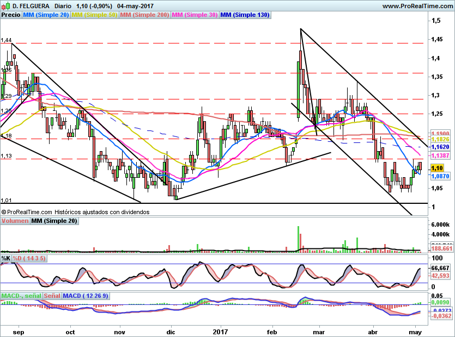455x337 pixels.
Task: Click the candlestick icon beside D. FELGUERA
Action: 5,6
